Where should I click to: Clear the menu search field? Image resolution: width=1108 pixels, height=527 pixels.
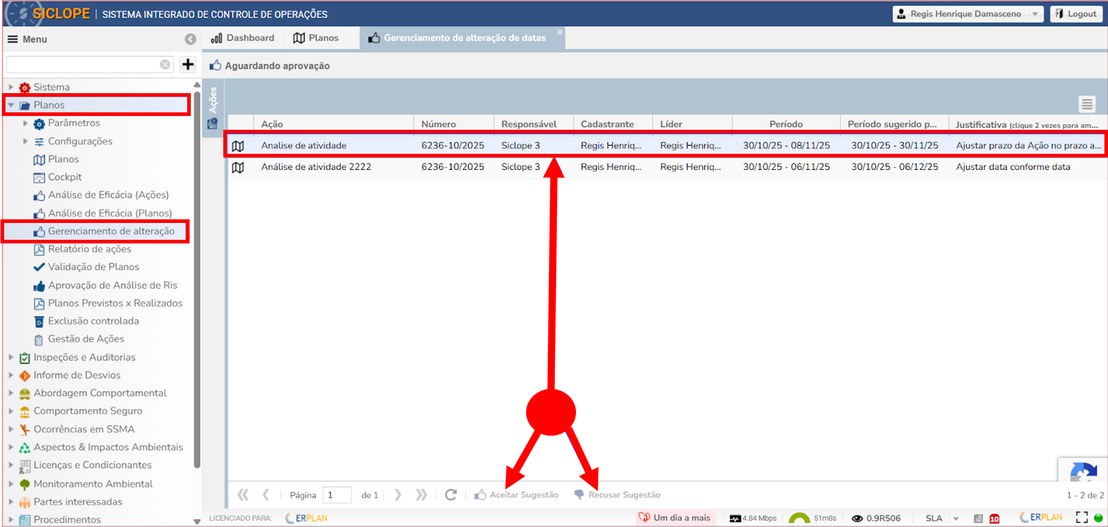[x=165, y=64]
